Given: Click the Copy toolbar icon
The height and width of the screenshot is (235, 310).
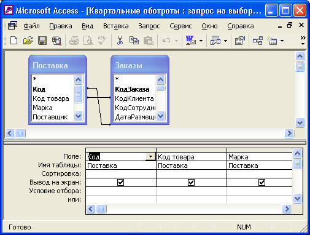Looking at the screenshot, I should 134,41.
